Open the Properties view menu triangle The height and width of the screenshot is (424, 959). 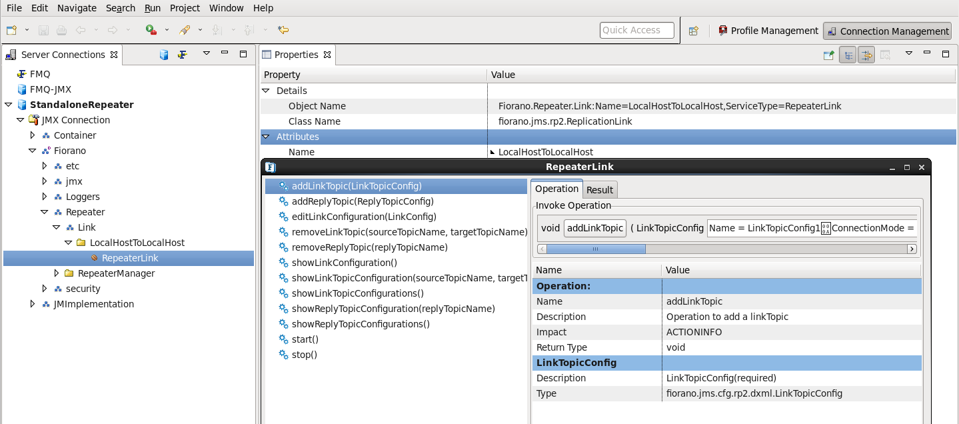[x=908, y=53]
